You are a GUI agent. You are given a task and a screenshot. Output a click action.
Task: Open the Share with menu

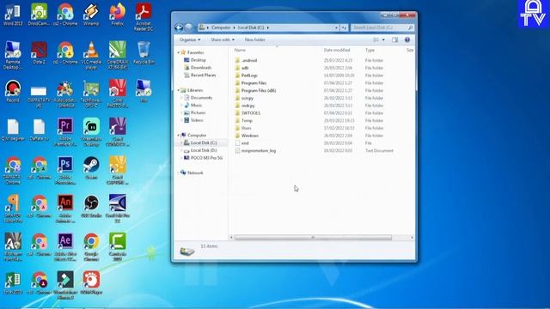click(x=223, y=39)
